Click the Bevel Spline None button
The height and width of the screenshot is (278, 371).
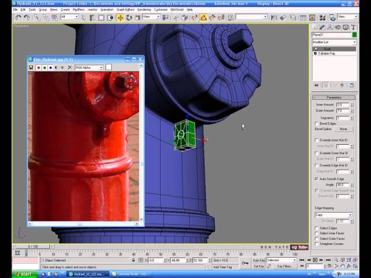coord(343,129)
